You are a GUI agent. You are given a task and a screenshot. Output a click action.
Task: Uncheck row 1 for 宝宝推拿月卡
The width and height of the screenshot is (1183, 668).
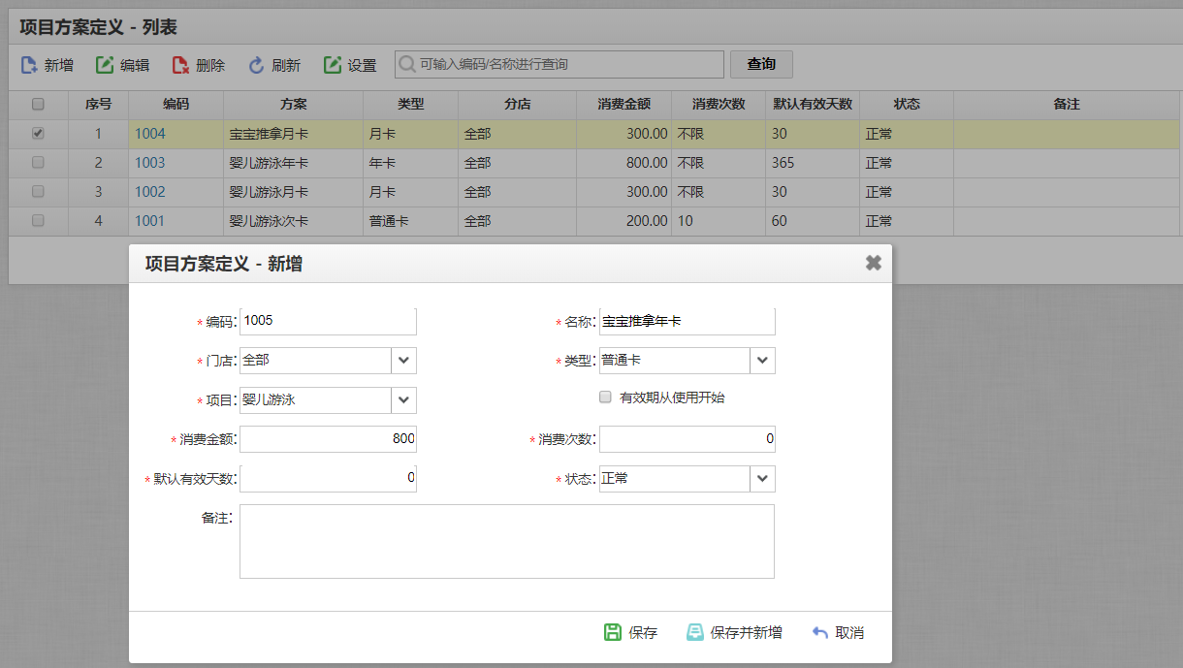tap(37, 133)
